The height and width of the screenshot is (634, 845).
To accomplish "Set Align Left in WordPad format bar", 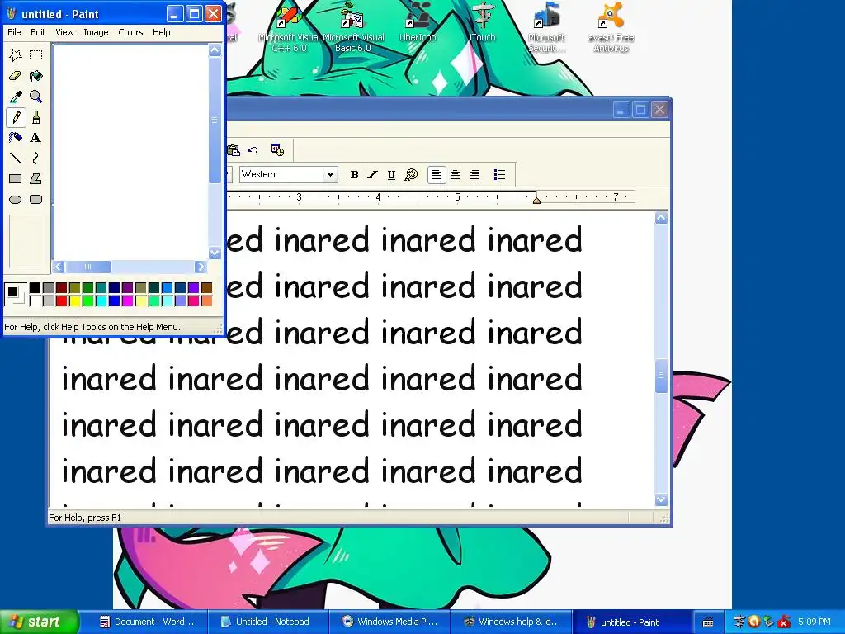I will (x=437, y=175).
